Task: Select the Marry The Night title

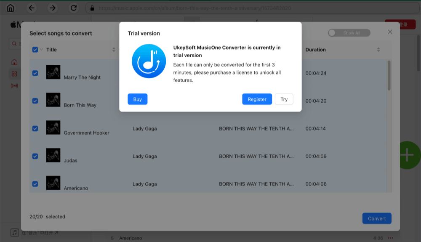Action: (82, 77)
